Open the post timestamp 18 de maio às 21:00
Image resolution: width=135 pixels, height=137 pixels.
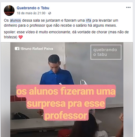[31, 13]
